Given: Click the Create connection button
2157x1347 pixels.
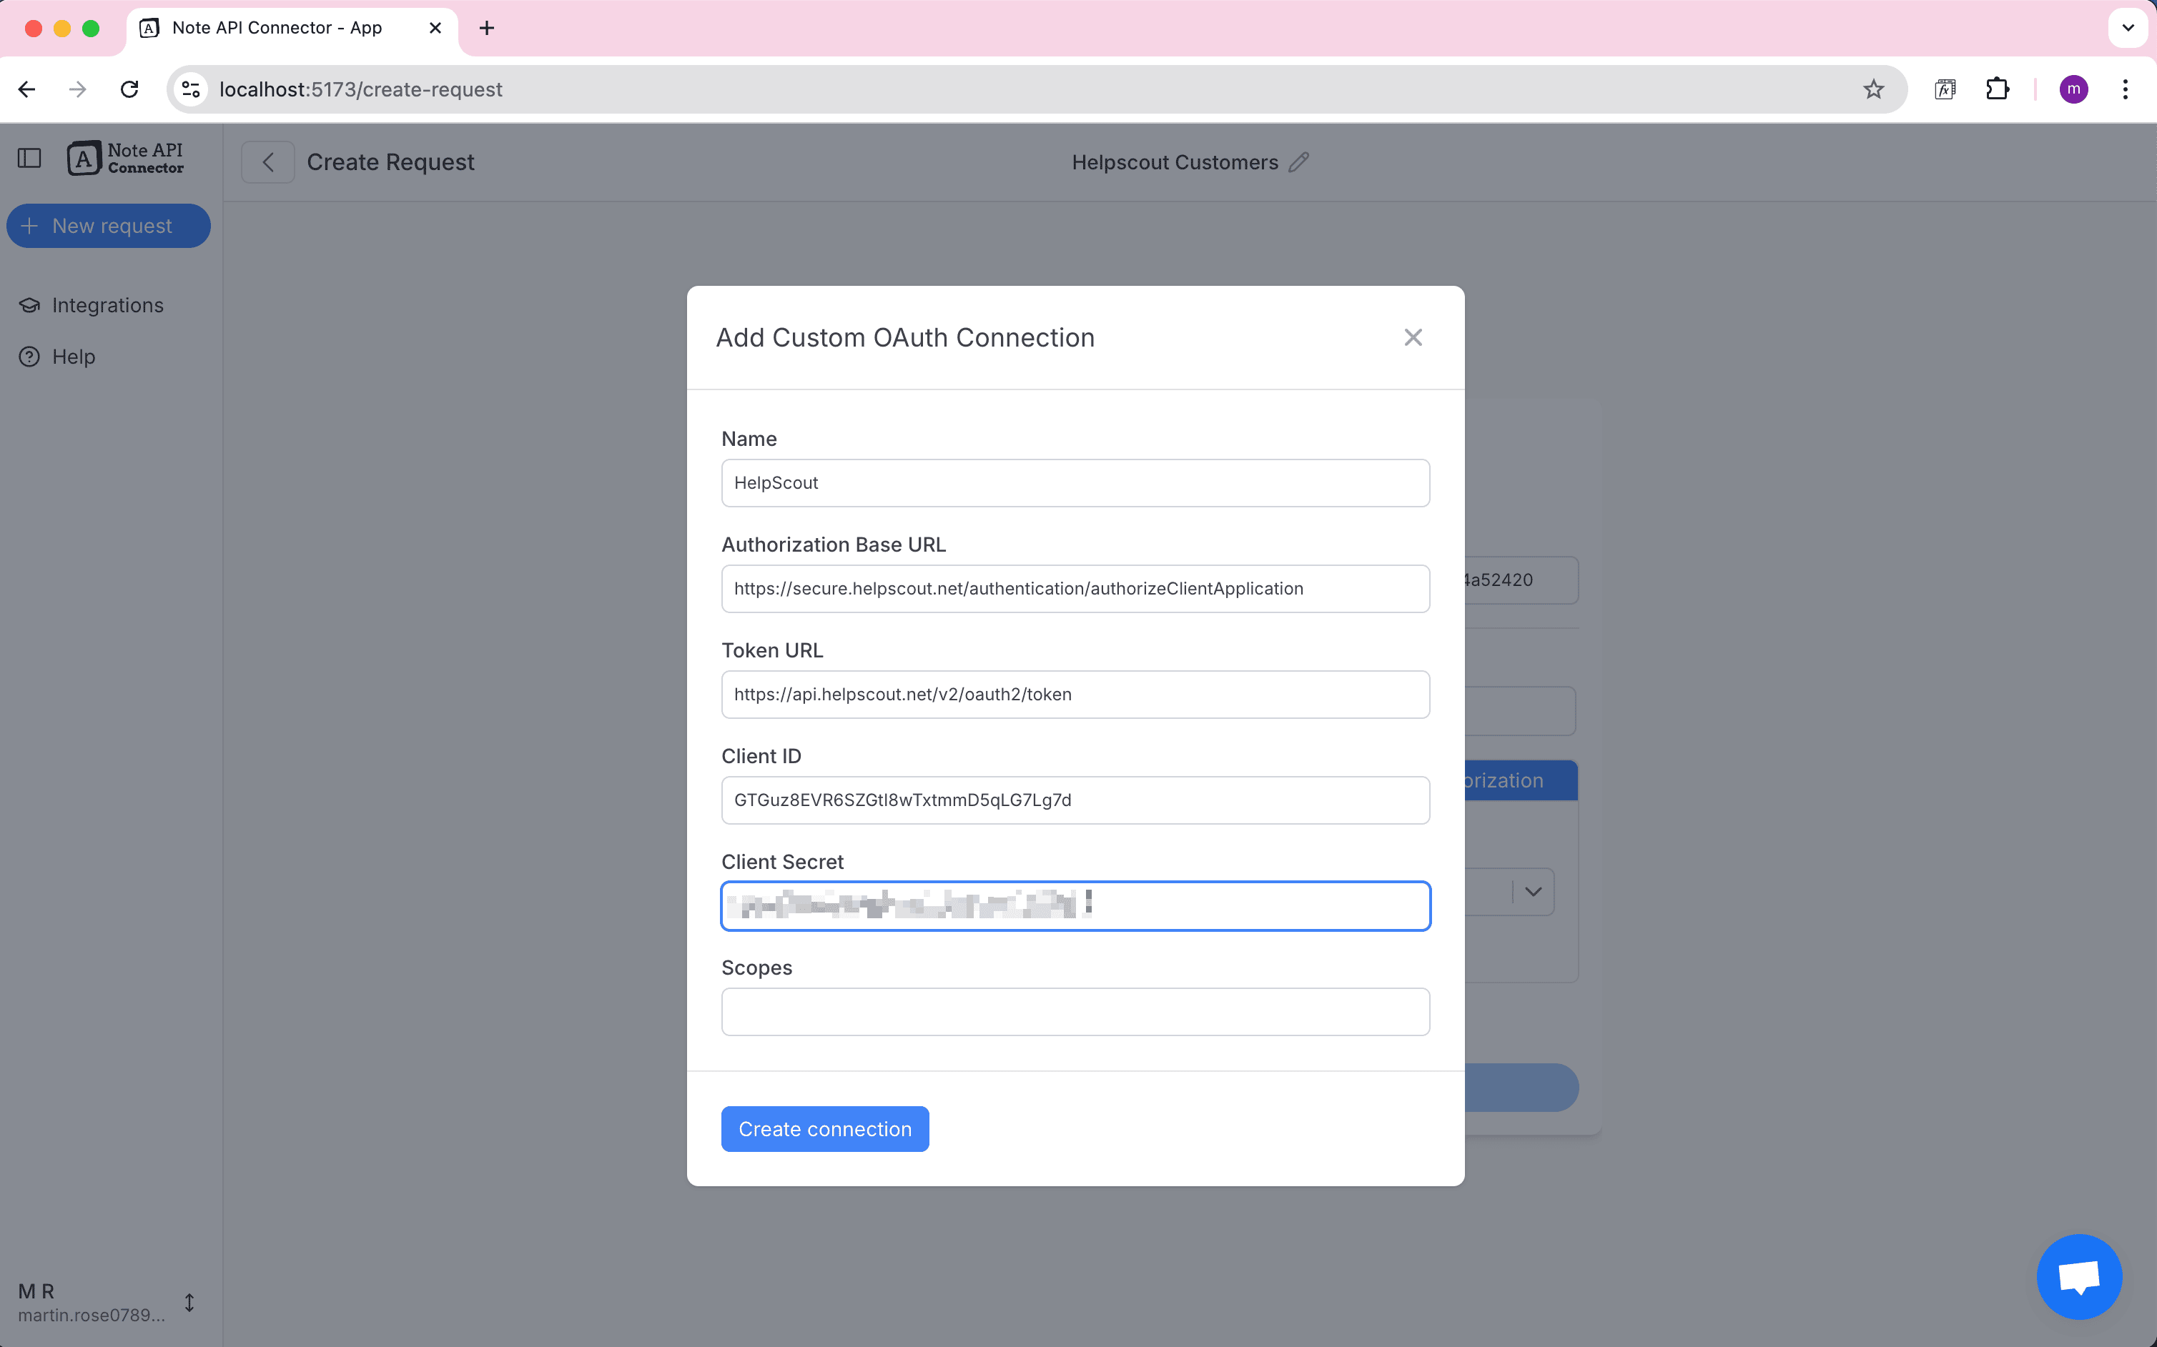Looking at the screenshot, I should [824, 1129].
